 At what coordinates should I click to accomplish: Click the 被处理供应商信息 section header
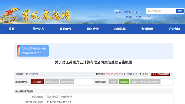24,92
